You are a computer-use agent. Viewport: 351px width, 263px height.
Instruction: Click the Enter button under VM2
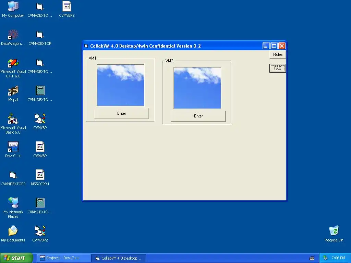198,116
